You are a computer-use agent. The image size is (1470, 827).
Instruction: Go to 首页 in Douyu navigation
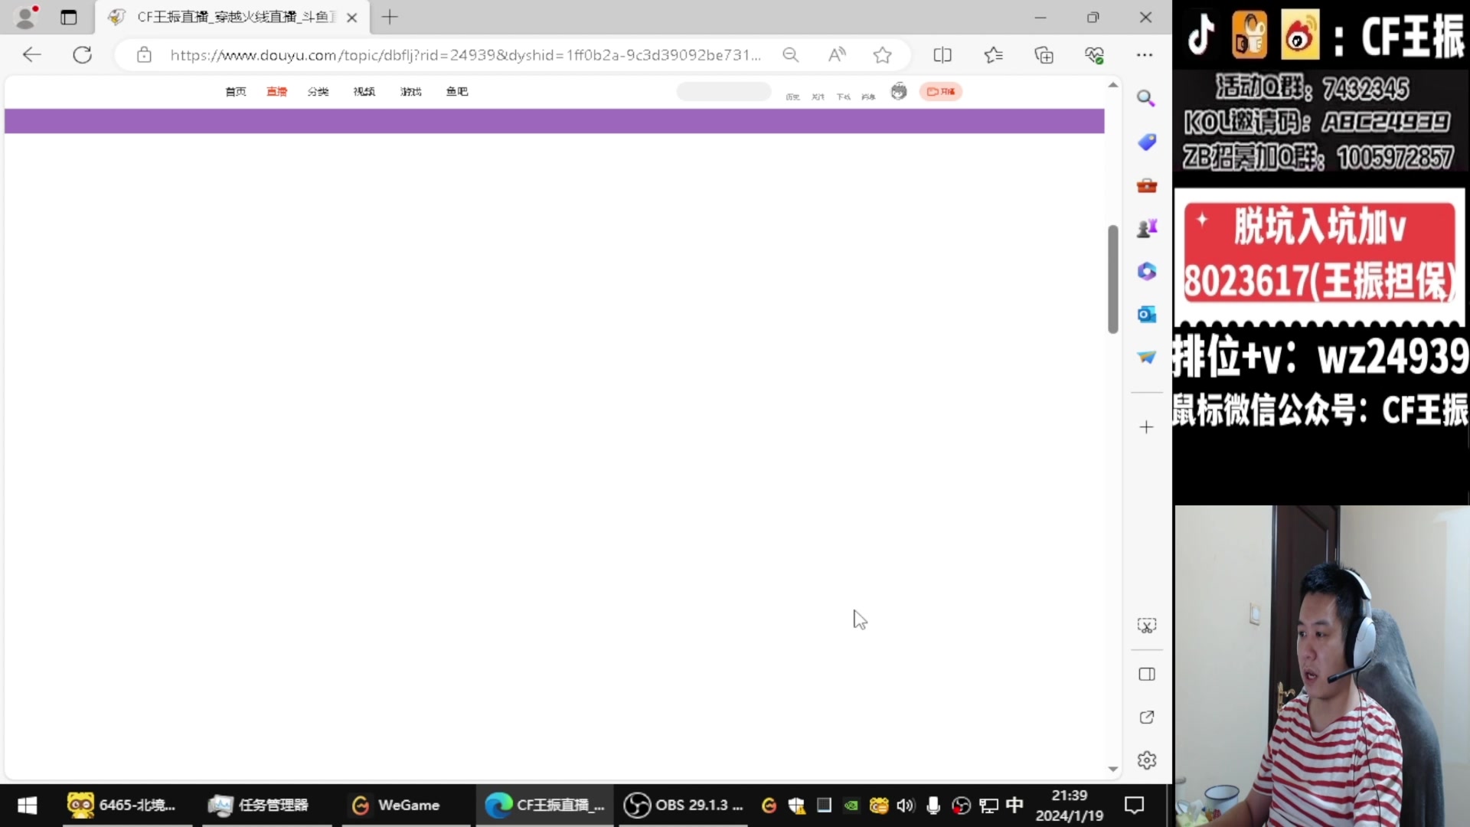(236, 92)
